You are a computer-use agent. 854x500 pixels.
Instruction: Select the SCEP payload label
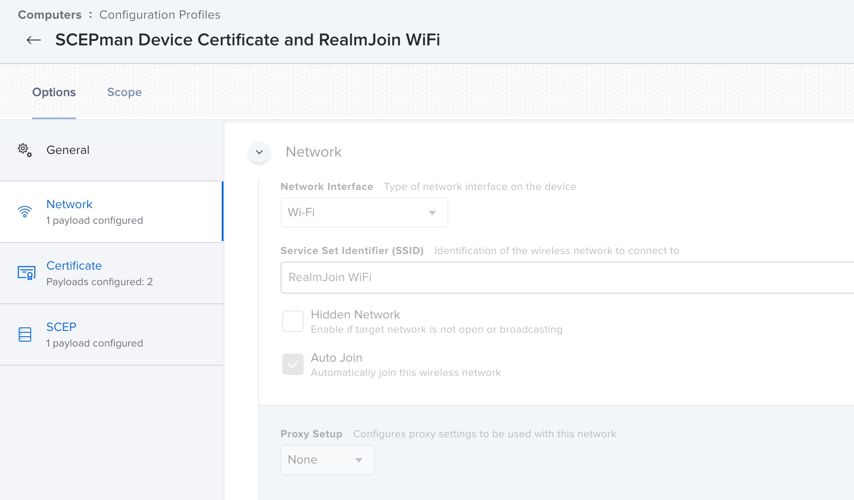click(x=61, y=327)
